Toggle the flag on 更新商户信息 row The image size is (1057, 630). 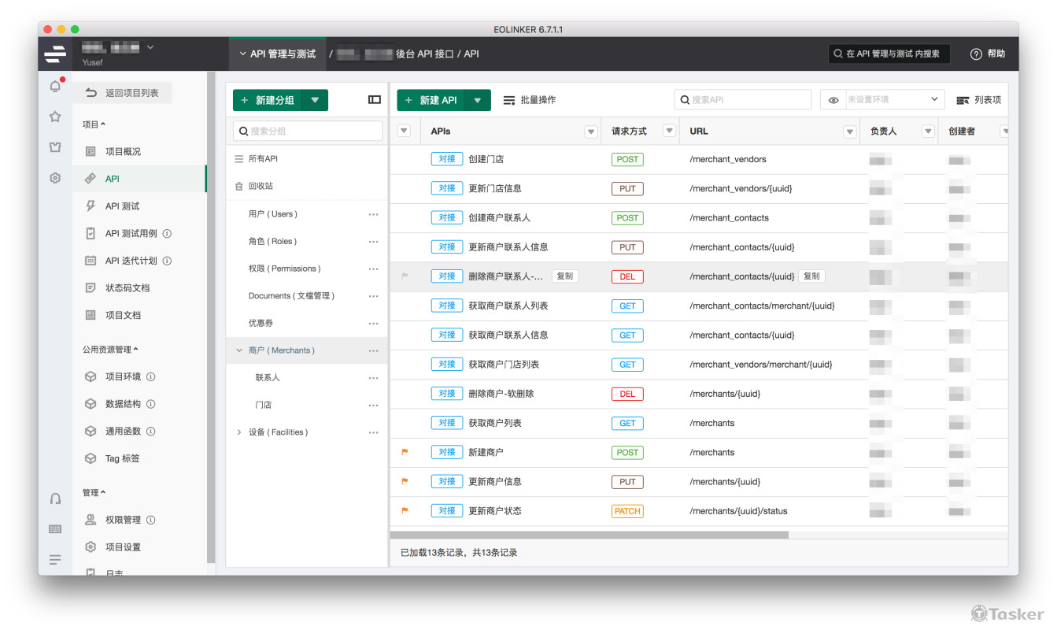pyautogui.click(x=405, y=481)
